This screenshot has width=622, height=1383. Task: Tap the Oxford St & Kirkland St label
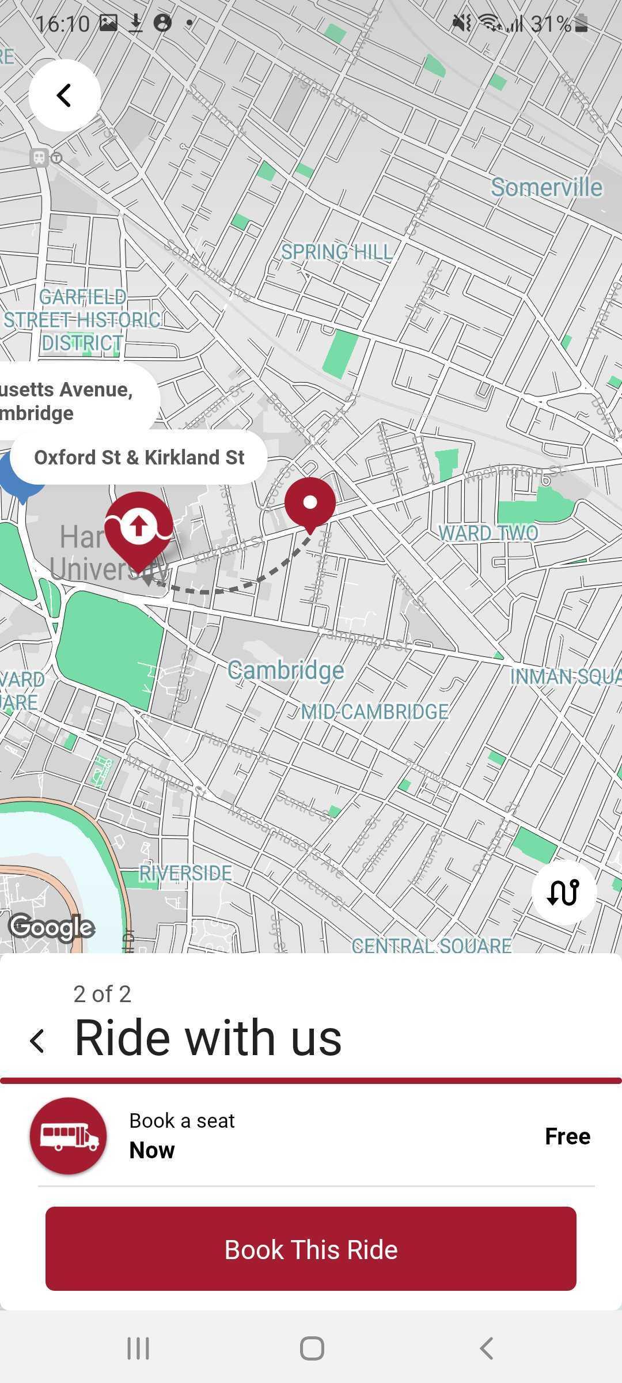(x=139, y=457)
